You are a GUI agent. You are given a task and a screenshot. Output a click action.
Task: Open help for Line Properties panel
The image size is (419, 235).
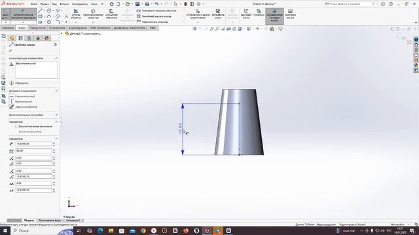tap(55, 45)
